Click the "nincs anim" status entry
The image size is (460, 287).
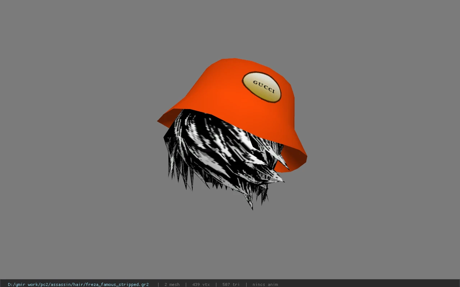[265, 284]
